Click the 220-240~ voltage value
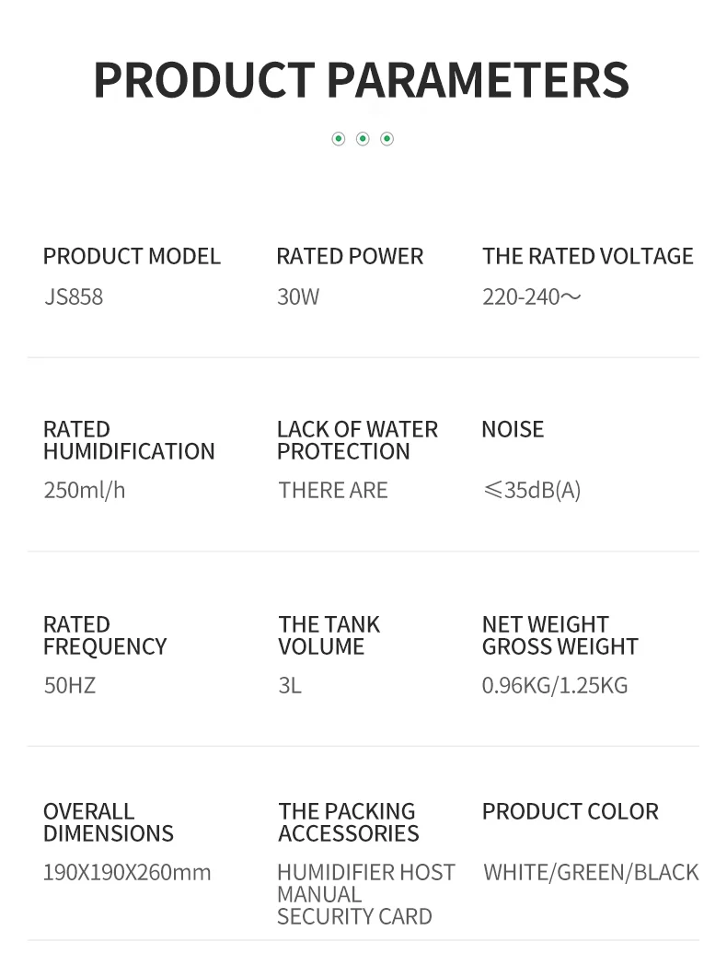727x965 pixels. click(531, 296)
